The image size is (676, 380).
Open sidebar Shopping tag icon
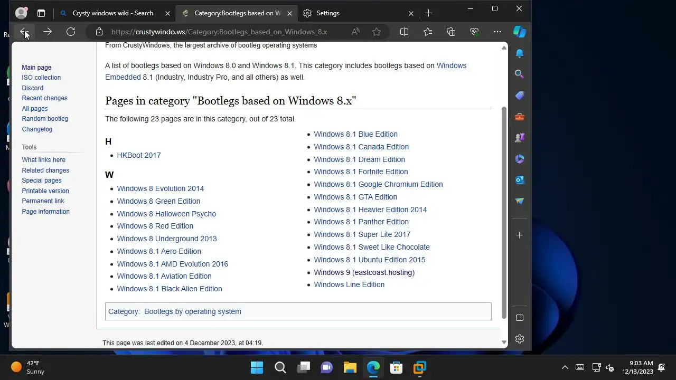coord(520,96)
